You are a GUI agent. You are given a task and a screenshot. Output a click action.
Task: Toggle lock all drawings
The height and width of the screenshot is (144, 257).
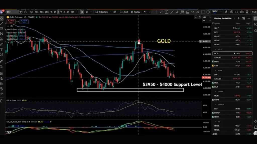[x=2, y=83]
